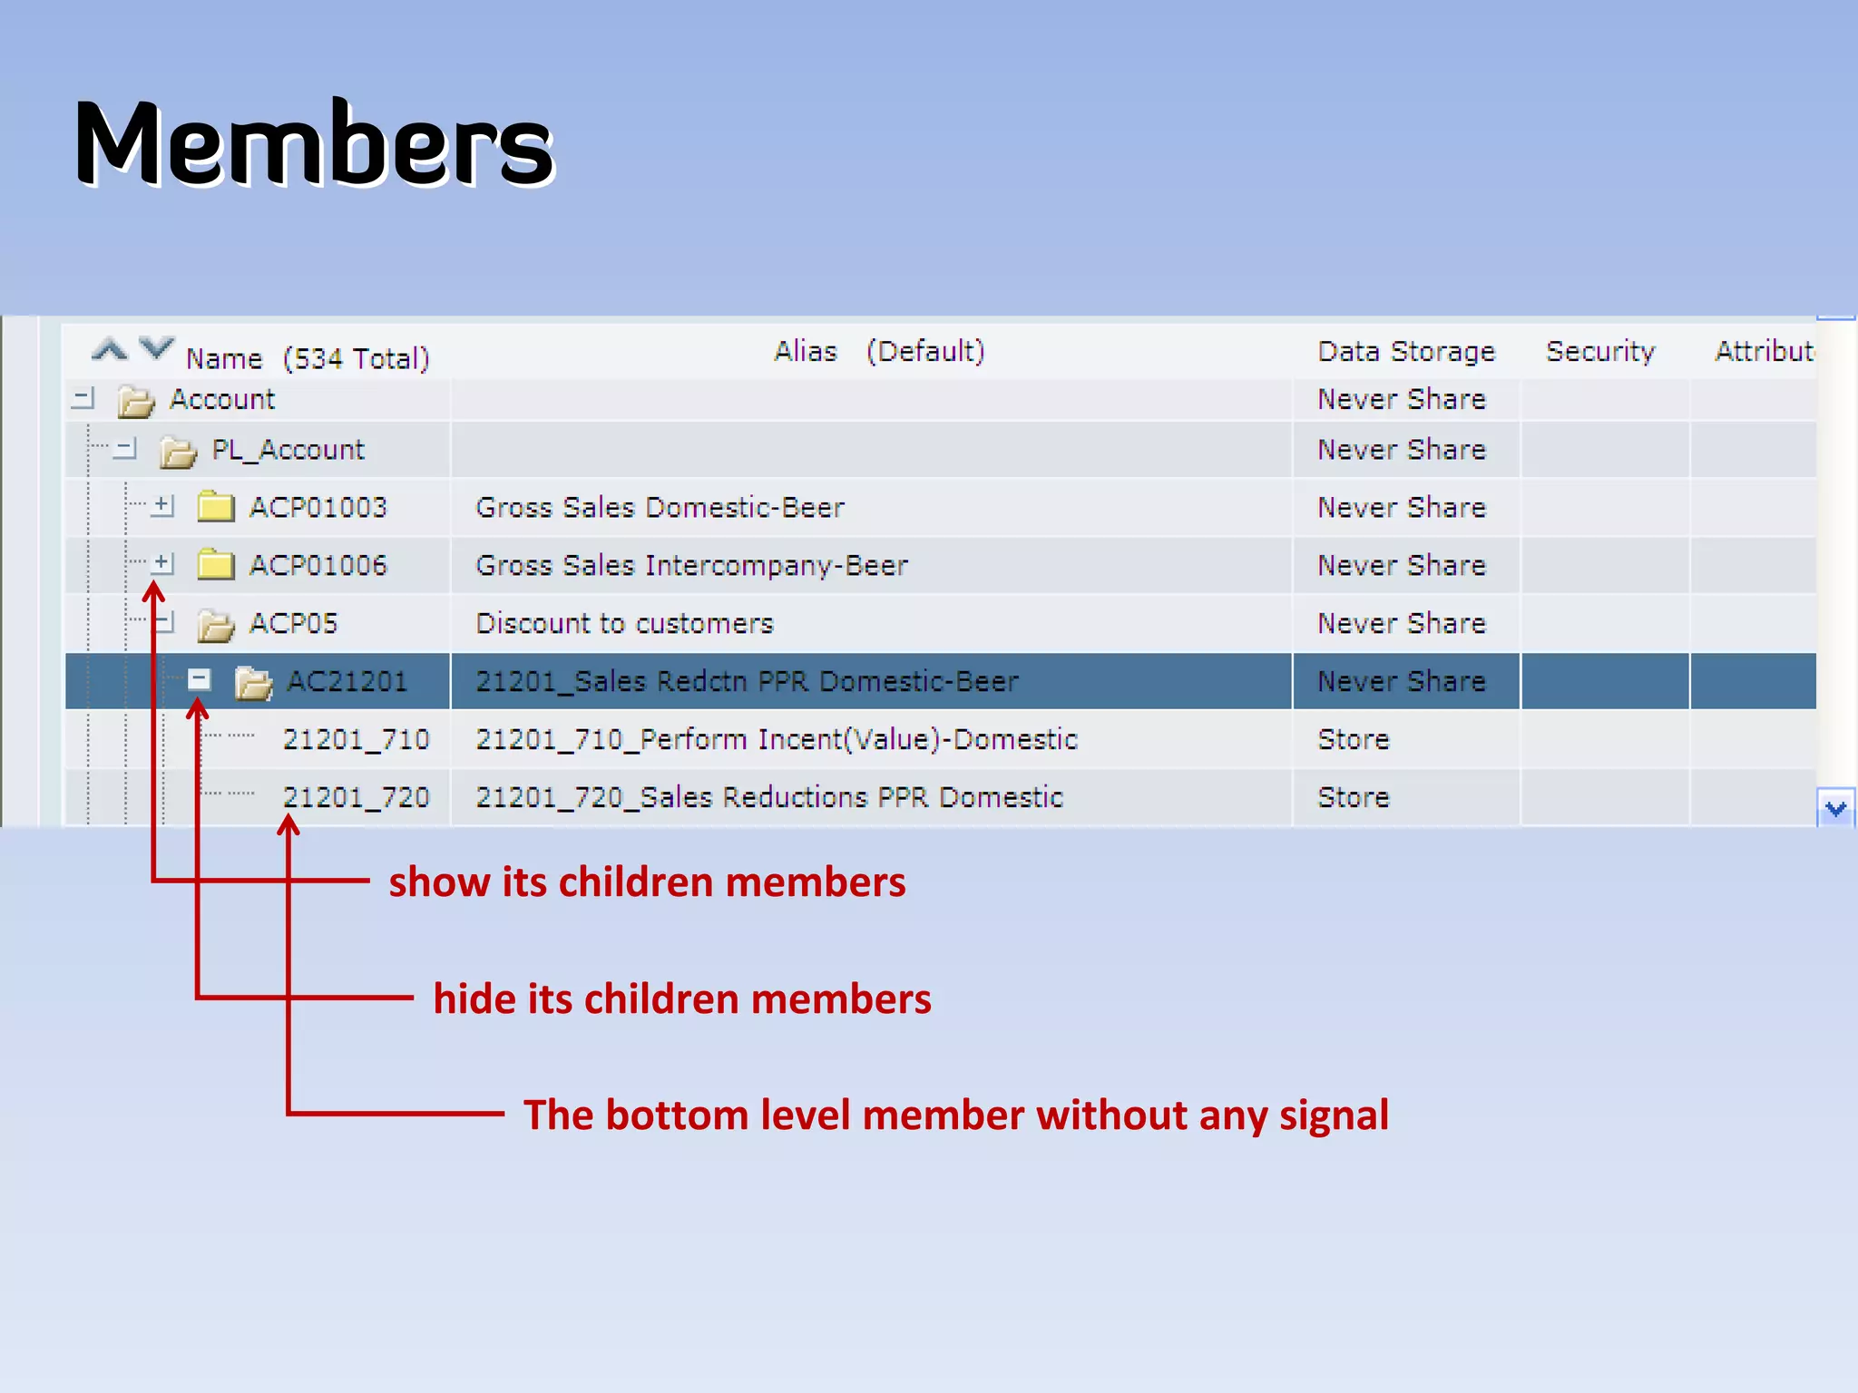Select the 21201_710 bottom-level member
This screenshot has height=1393, width=1858.
[357, 740]
